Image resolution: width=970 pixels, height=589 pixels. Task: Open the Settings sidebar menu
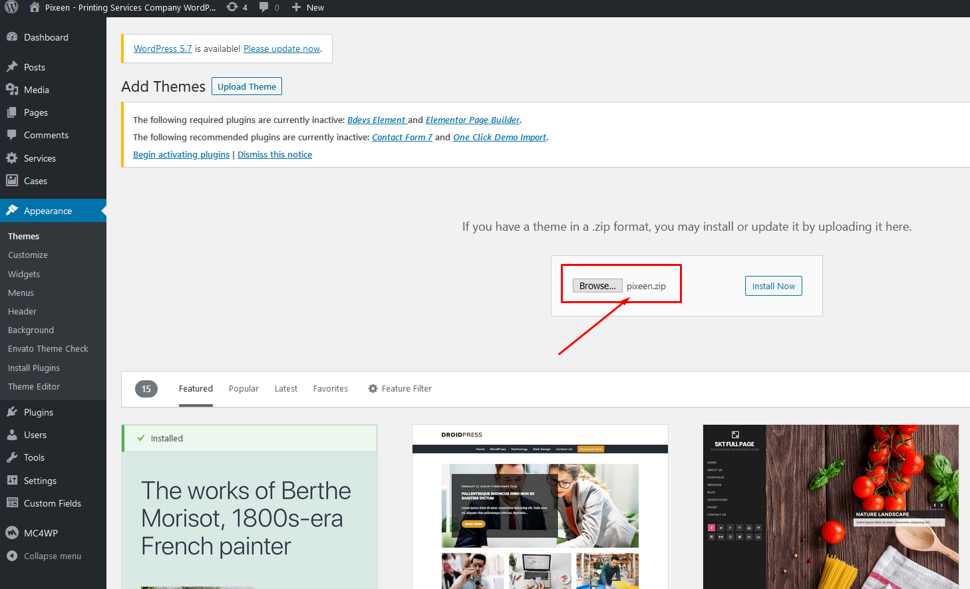click(x=40, y=481)
